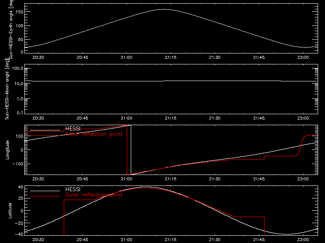Click the 20 tick on Latitude axis
This screenshot has width=325, height=243.
point(21,198)
